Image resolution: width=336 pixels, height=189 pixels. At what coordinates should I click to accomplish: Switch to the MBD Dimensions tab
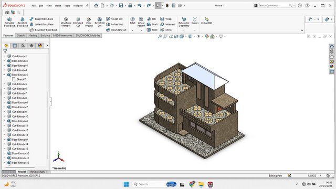coord(62,35)
